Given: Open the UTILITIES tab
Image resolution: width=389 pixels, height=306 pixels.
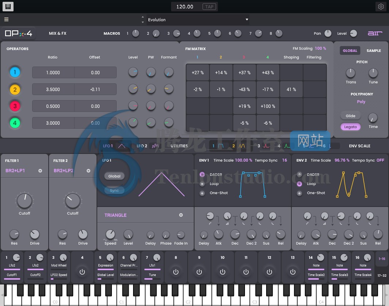Looking at the screenshot, I should tap(179, 146).
